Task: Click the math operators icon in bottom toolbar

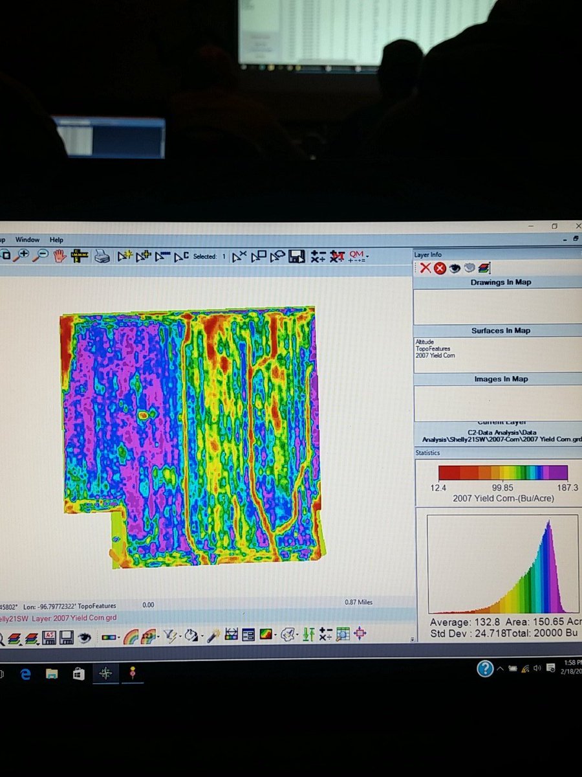Action: pos(325,635)
